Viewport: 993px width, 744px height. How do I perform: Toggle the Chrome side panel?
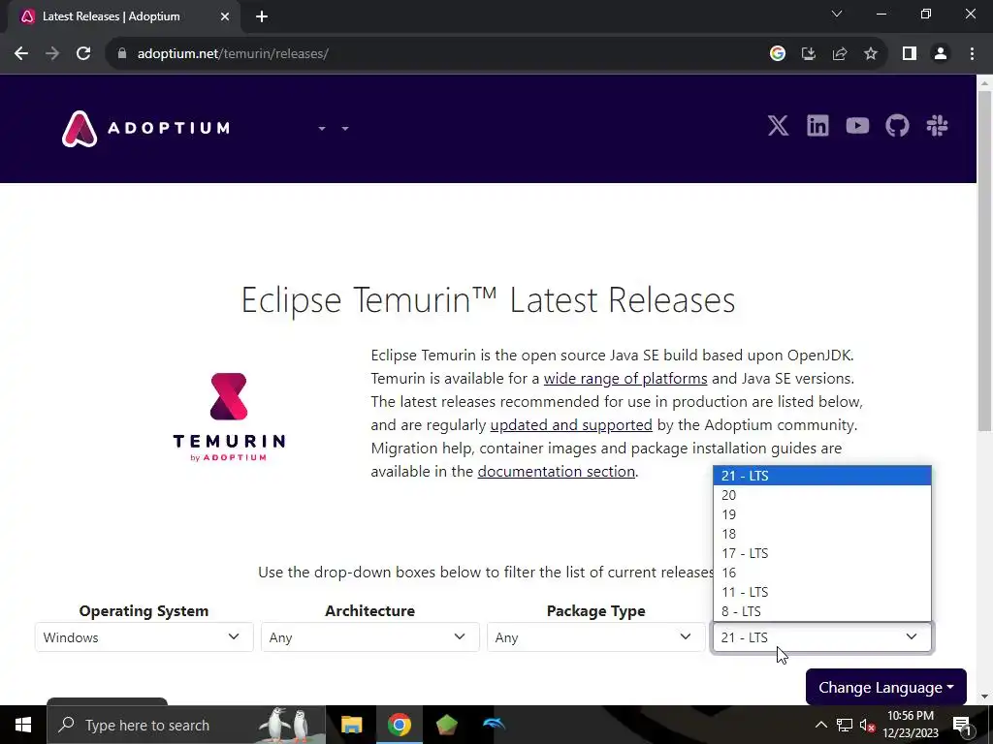910,54
